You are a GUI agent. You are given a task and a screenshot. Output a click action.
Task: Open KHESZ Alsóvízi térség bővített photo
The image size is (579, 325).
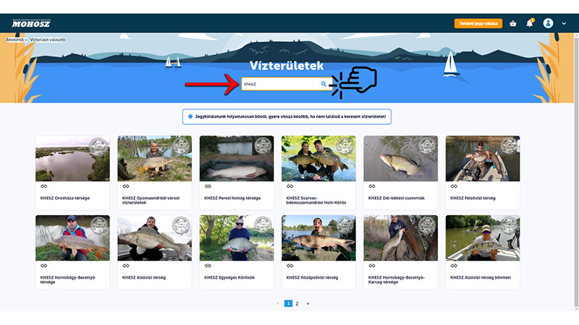[x=483, y=238]
